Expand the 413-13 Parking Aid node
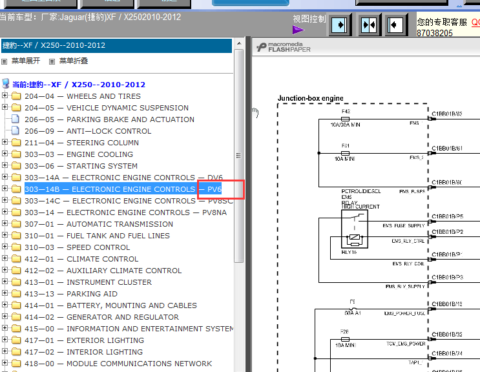The width and height of the screenshot is (480, 372). (5, 293)
